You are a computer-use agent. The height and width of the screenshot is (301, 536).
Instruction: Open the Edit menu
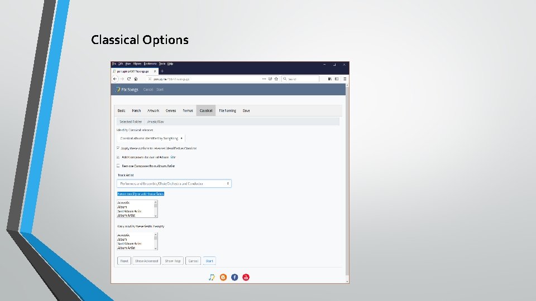[121, 64]
